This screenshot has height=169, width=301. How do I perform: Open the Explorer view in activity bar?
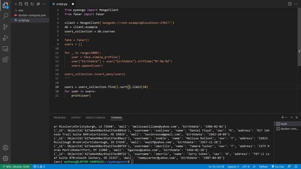coord(5,5)
